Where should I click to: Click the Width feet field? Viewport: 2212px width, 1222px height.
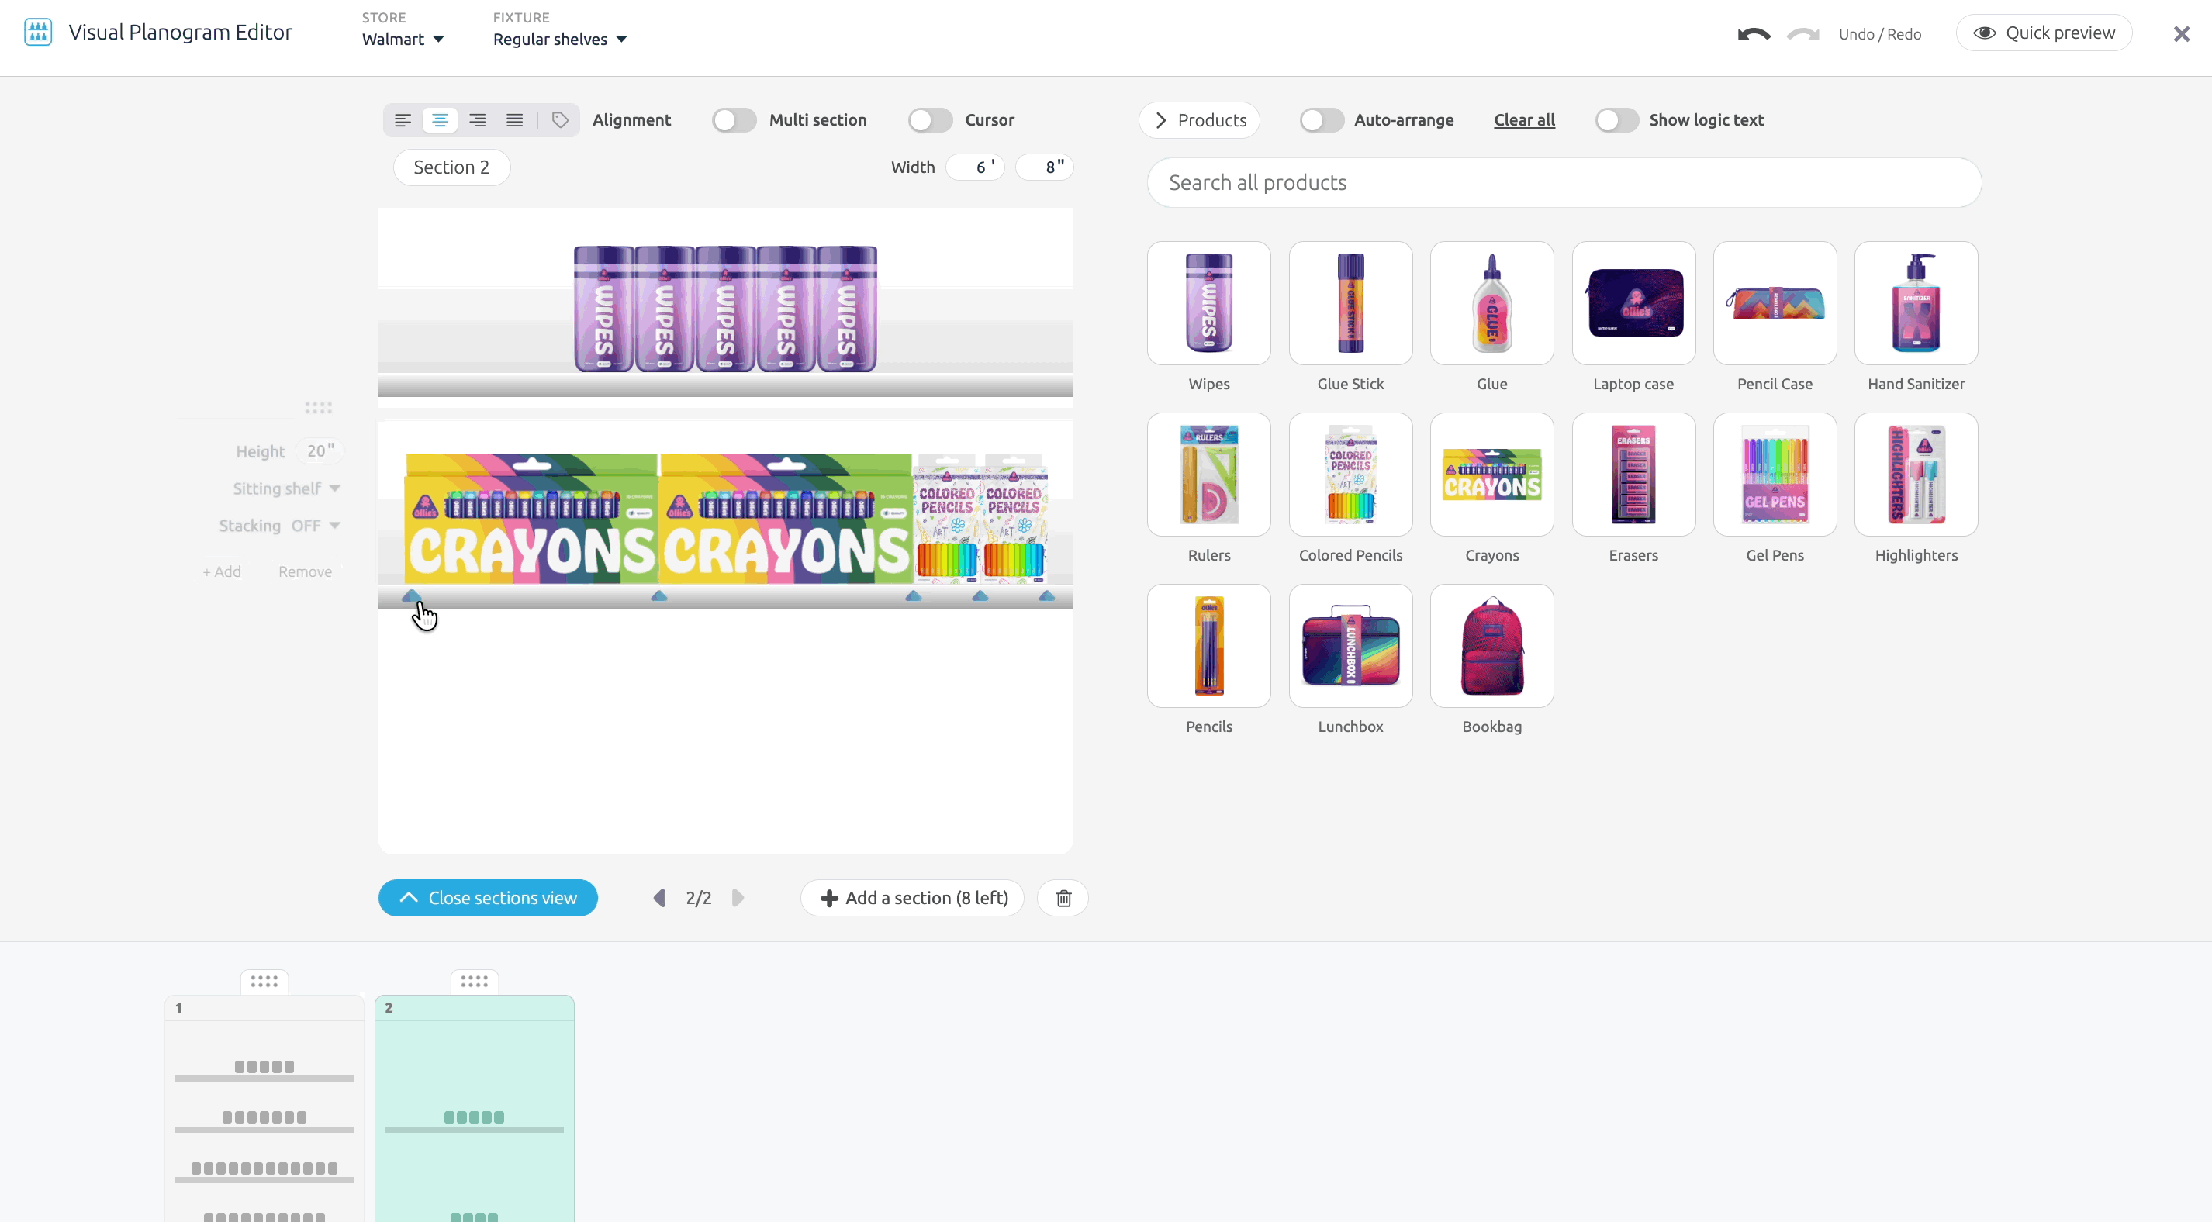click(976, 167)
